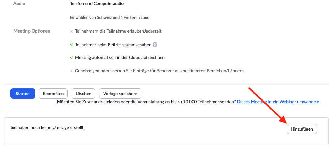
Task: Click Vorlage speichern to save template
Action: 120,94
